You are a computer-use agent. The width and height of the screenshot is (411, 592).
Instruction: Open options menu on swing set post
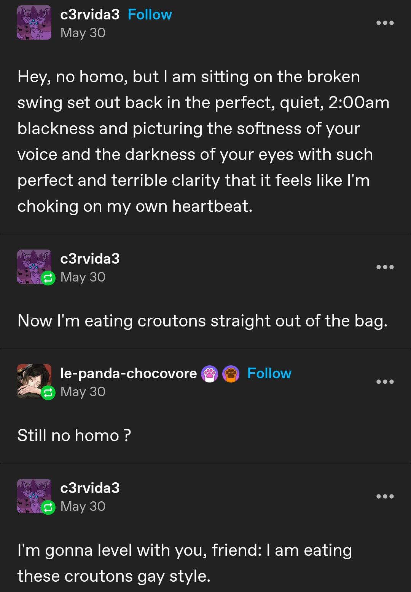[385, 23]
